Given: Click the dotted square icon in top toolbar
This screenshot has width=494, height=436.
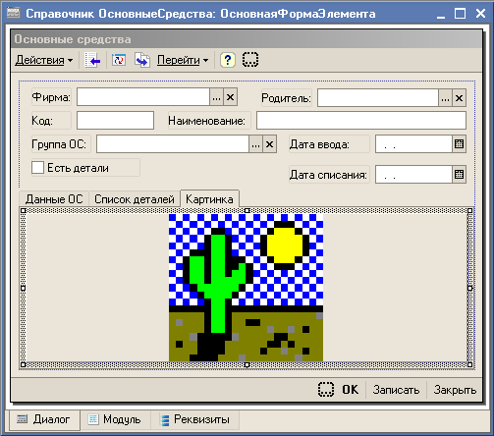Looking at the screenshot, I should pyautogui.click(x=250, y=60).
